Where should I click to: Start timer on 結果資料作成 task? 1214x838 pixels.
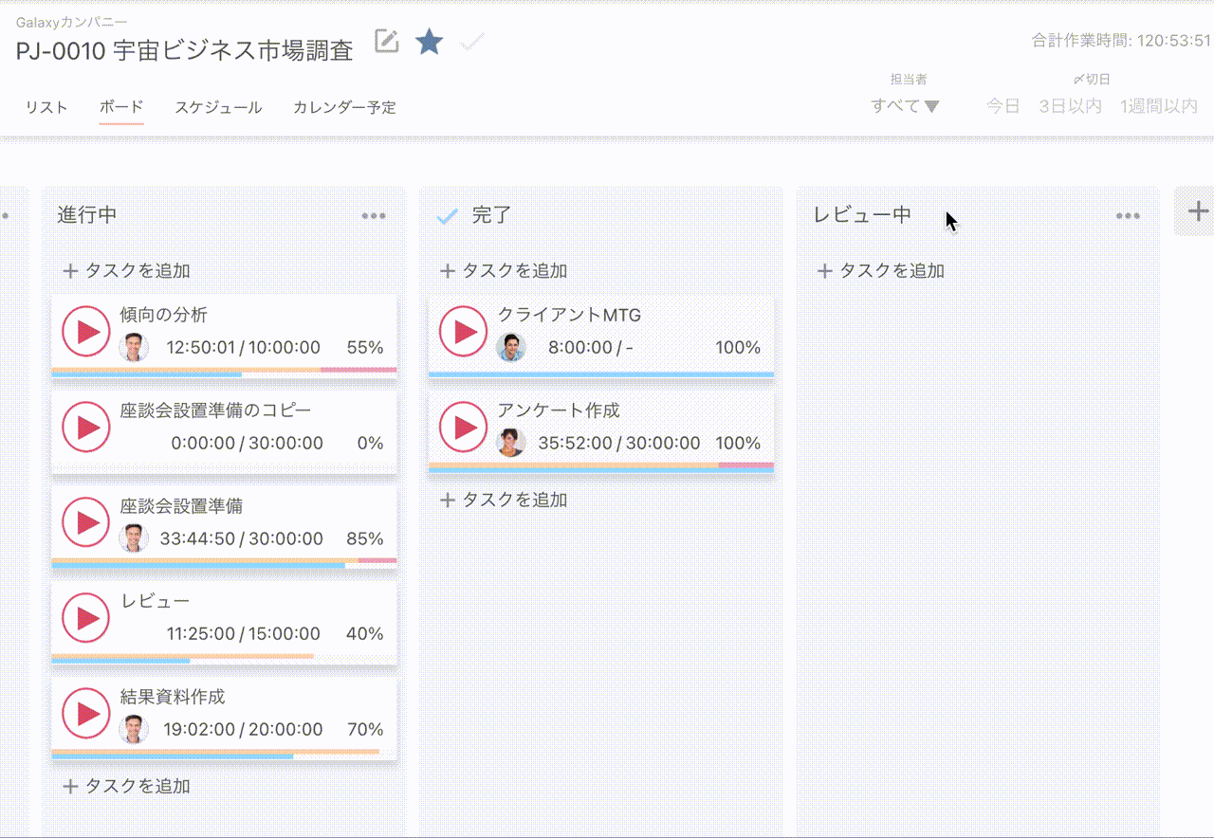point(86,713)
